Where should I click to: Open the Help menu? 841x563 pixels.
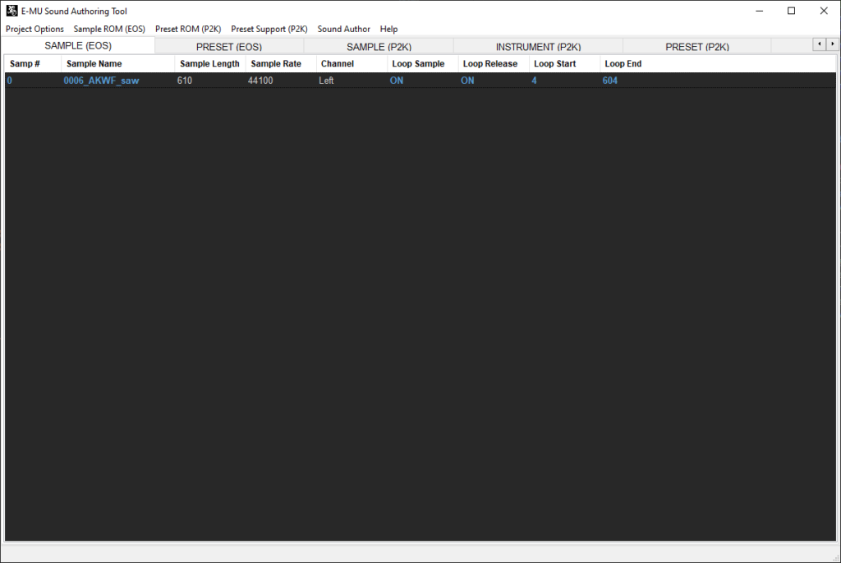click(x=388, y=29)
